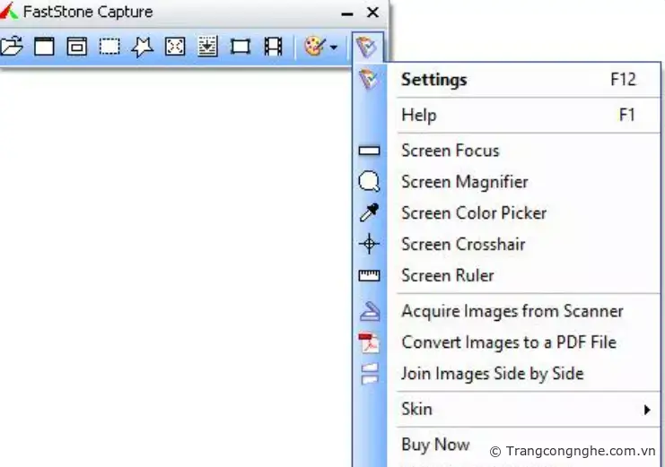665x467 pixels.
Task: Open Settings from the menu list
Action: [434, 80]
